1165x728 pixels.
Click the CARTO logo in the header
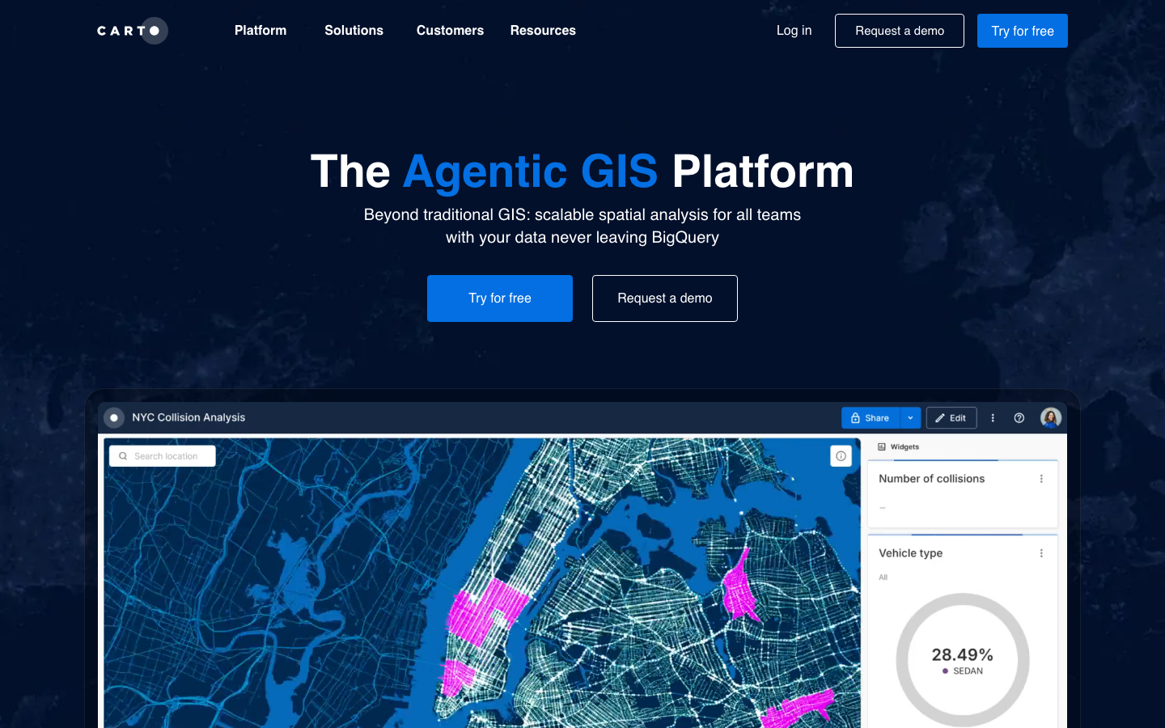click(132, 31)
